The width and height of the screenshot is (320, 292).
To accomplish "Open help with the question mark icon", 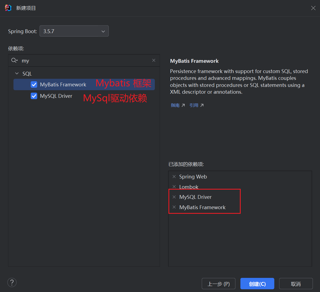I will point(12,282).
